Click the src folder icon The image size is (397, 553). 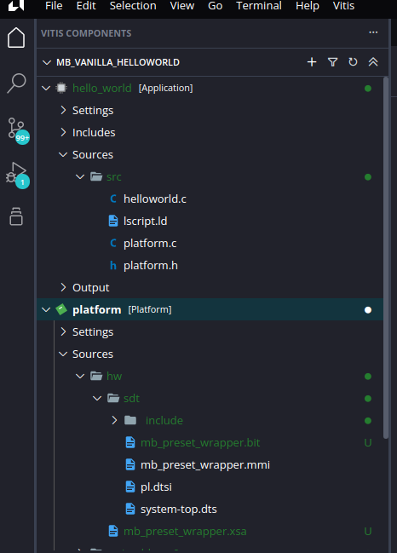(x=96, y=176)
